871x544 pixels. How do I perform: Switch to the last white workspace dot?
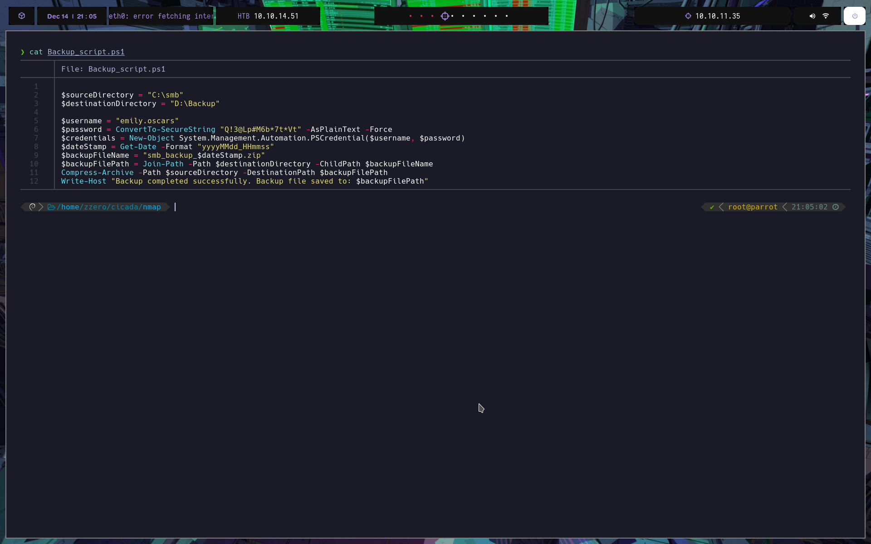click(507, 16)
